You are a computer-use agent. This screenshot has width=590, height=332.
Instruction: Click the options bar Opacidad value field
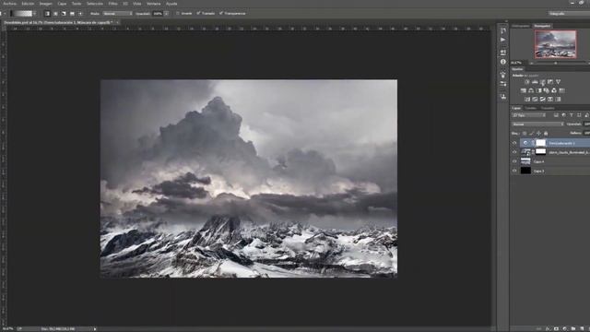158,14
